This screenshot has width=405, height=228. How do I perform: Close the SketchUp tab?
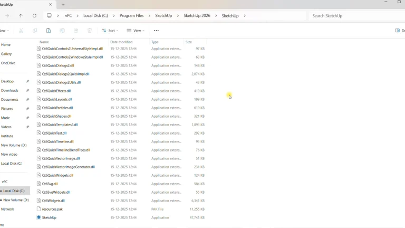tap(51, 4)
